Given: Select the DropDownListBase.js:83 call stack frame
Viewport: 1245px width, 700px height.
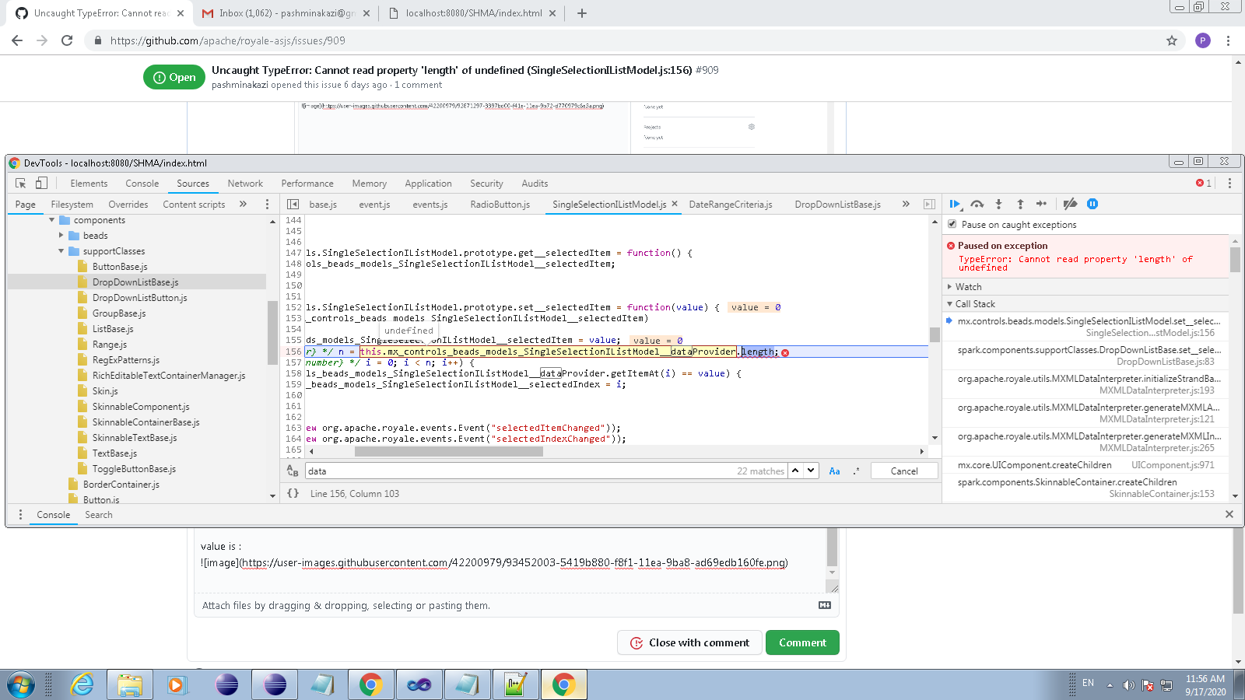Looking at the screenshot, I should click(1086, 355).
